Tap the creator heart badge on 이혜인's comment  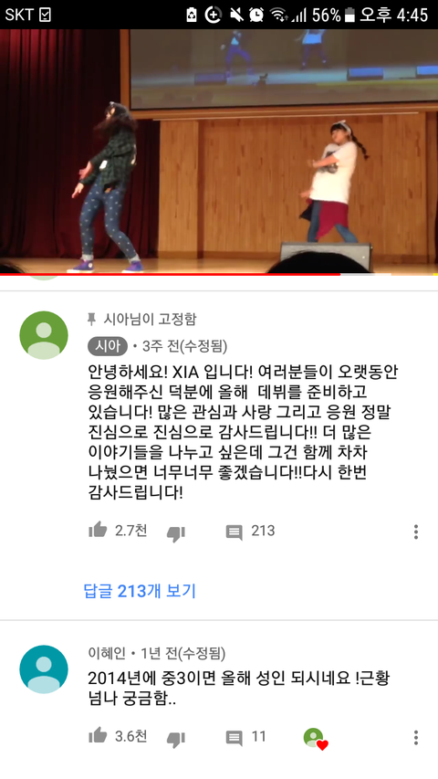click(x=316, y=739)
